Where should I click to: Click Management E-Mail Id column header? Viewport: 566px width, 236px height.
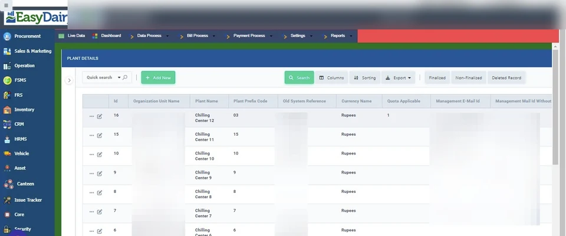click(x=460, y=101)
